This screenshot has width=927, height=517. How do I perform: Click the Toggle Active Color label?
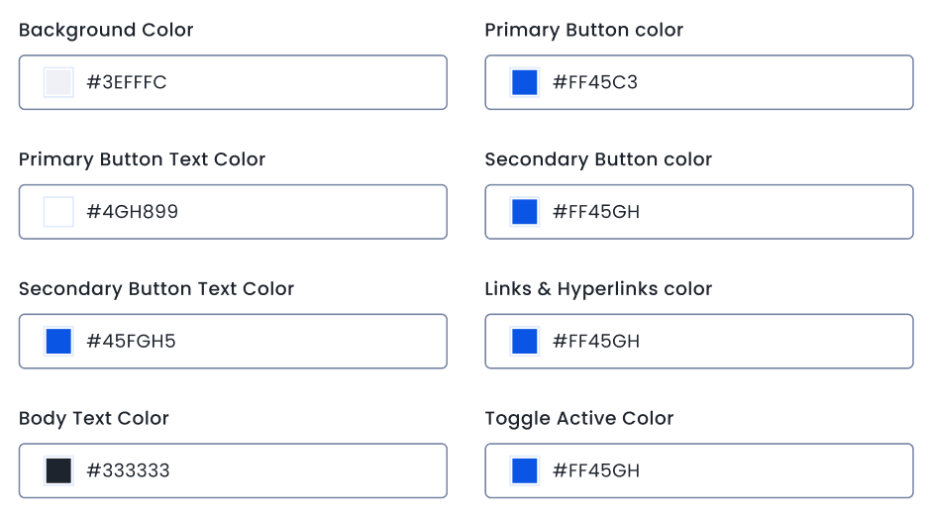(578, 418)
